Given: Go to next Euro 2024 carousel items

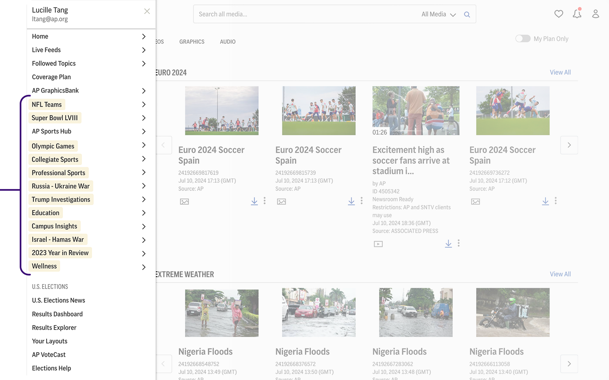Looking at the screenshot, I should [x=569, y=145].
